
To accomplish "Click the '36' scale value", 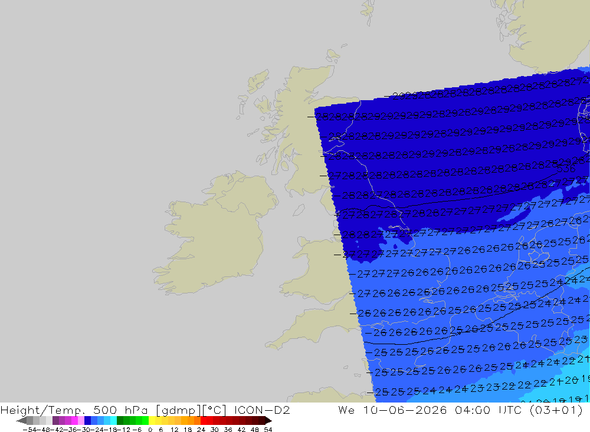I will [x=228, y=430].
